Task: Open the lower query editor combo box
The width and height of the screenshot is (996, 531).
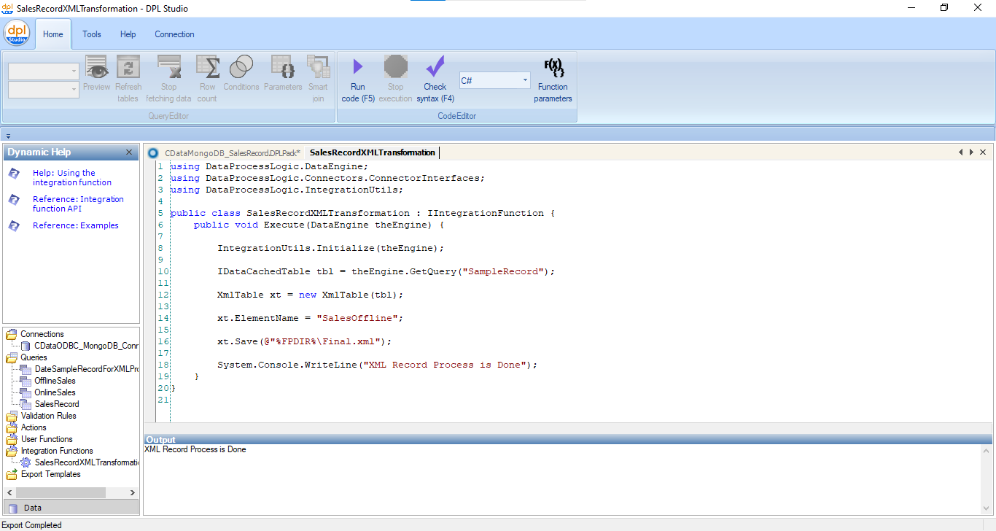Action: 43,89
